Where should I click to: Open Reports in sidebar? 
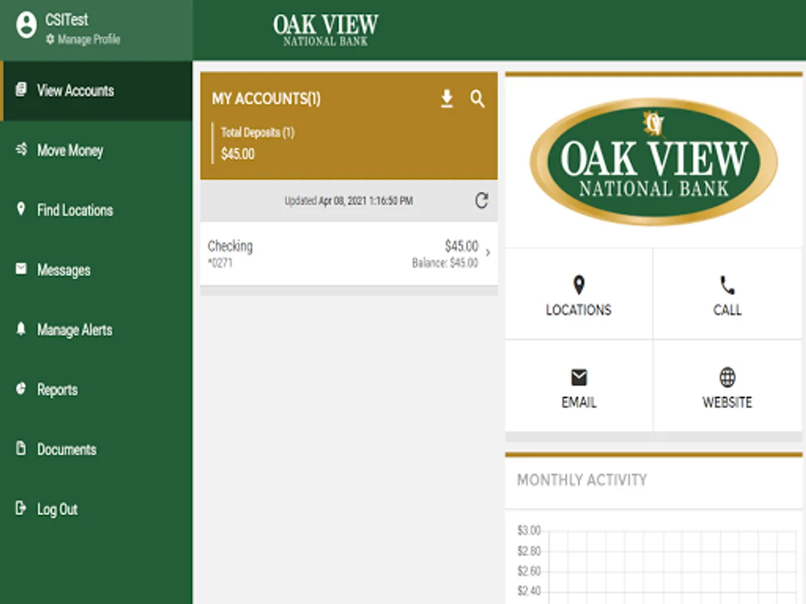96,389
